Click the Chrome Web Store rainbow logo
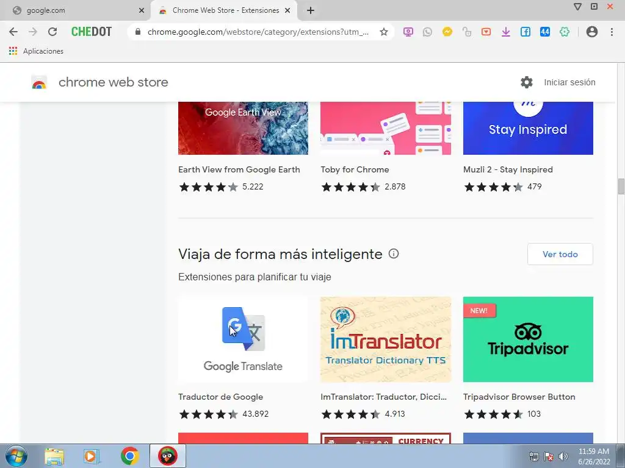The image size is (625, 468). (39, 82)
